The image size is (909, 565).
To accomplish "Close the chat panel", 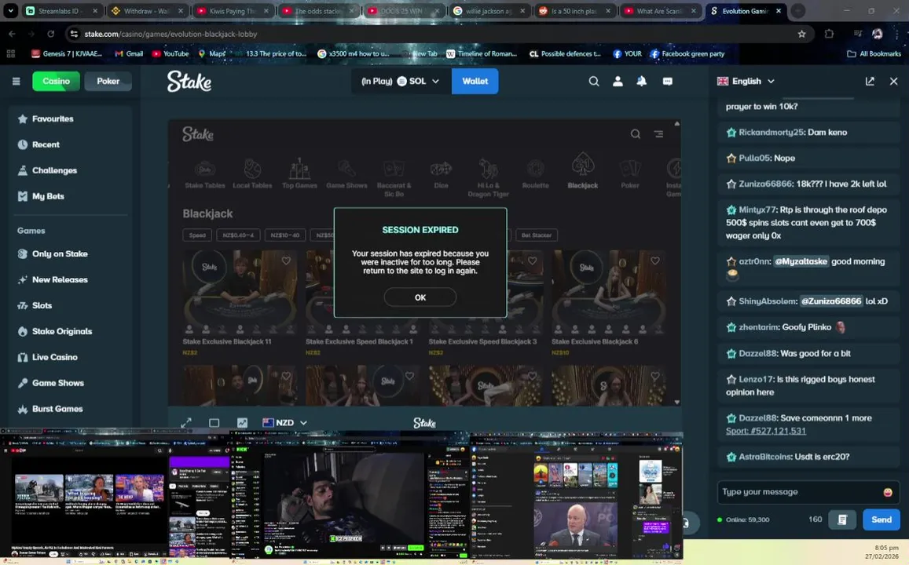I will pyautogui.click(x=893, y=81).
